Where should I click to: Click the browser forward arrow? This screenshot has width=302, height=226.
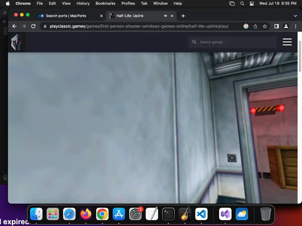coord(24,26)
